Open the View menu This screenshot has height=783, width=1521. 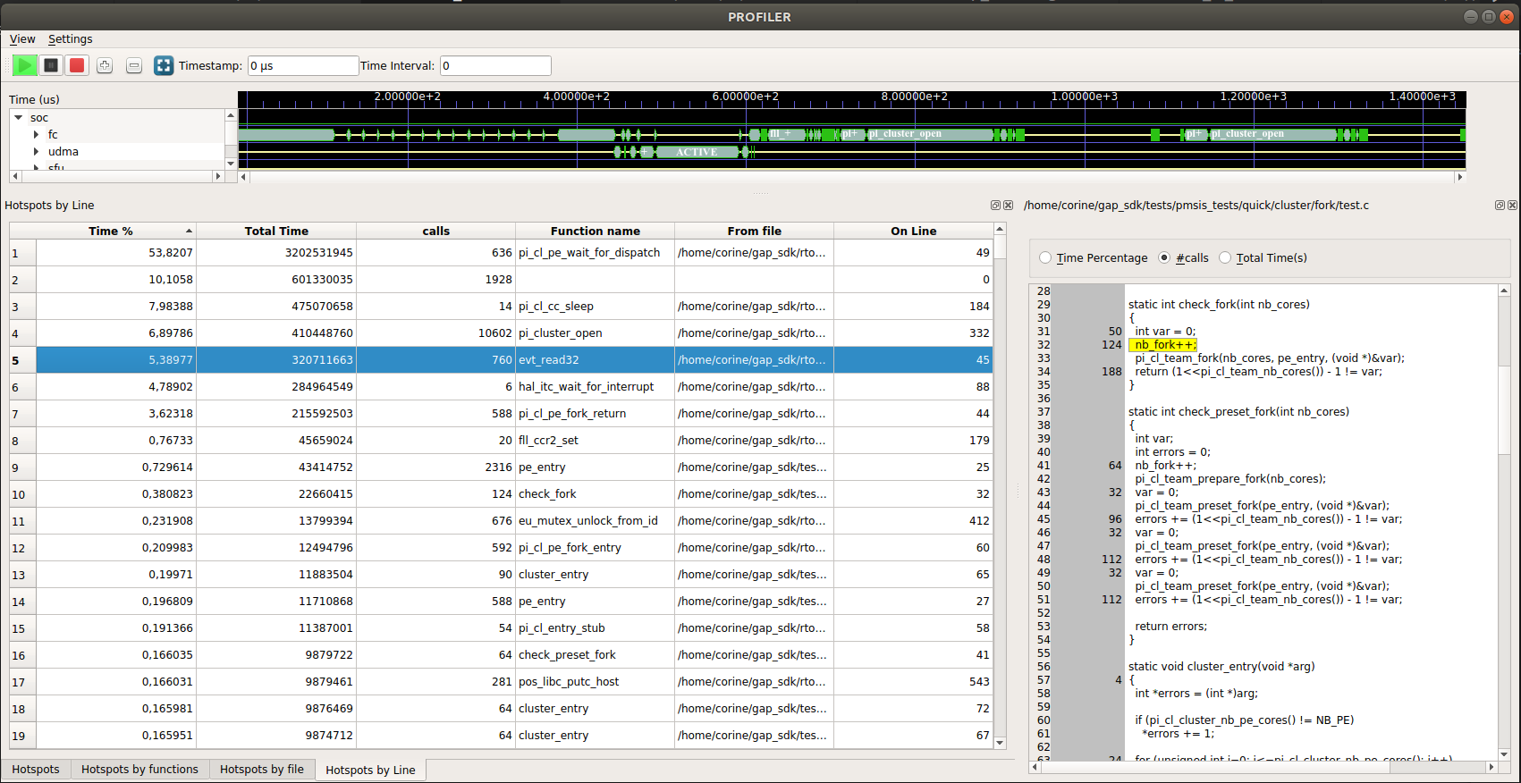(22, 39)
